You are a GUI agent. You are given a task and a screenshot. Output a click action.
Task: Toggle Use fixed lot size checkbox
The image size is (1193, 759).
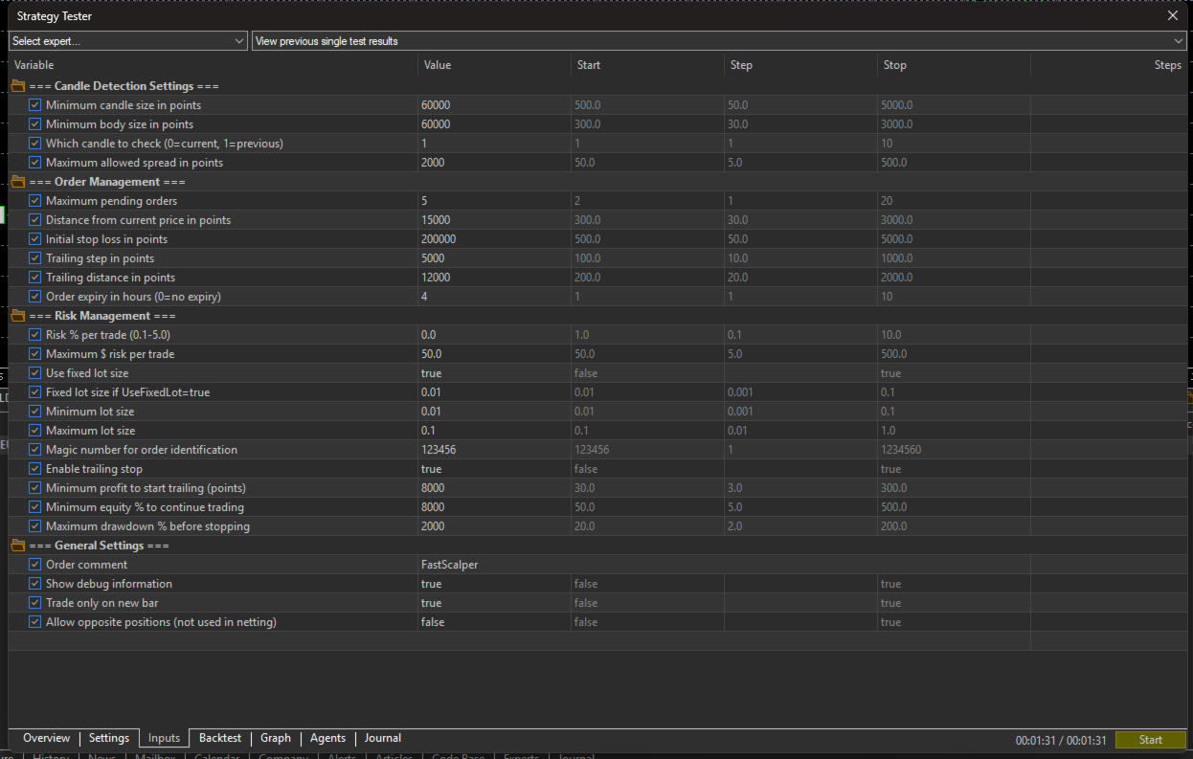coord(35,373)
